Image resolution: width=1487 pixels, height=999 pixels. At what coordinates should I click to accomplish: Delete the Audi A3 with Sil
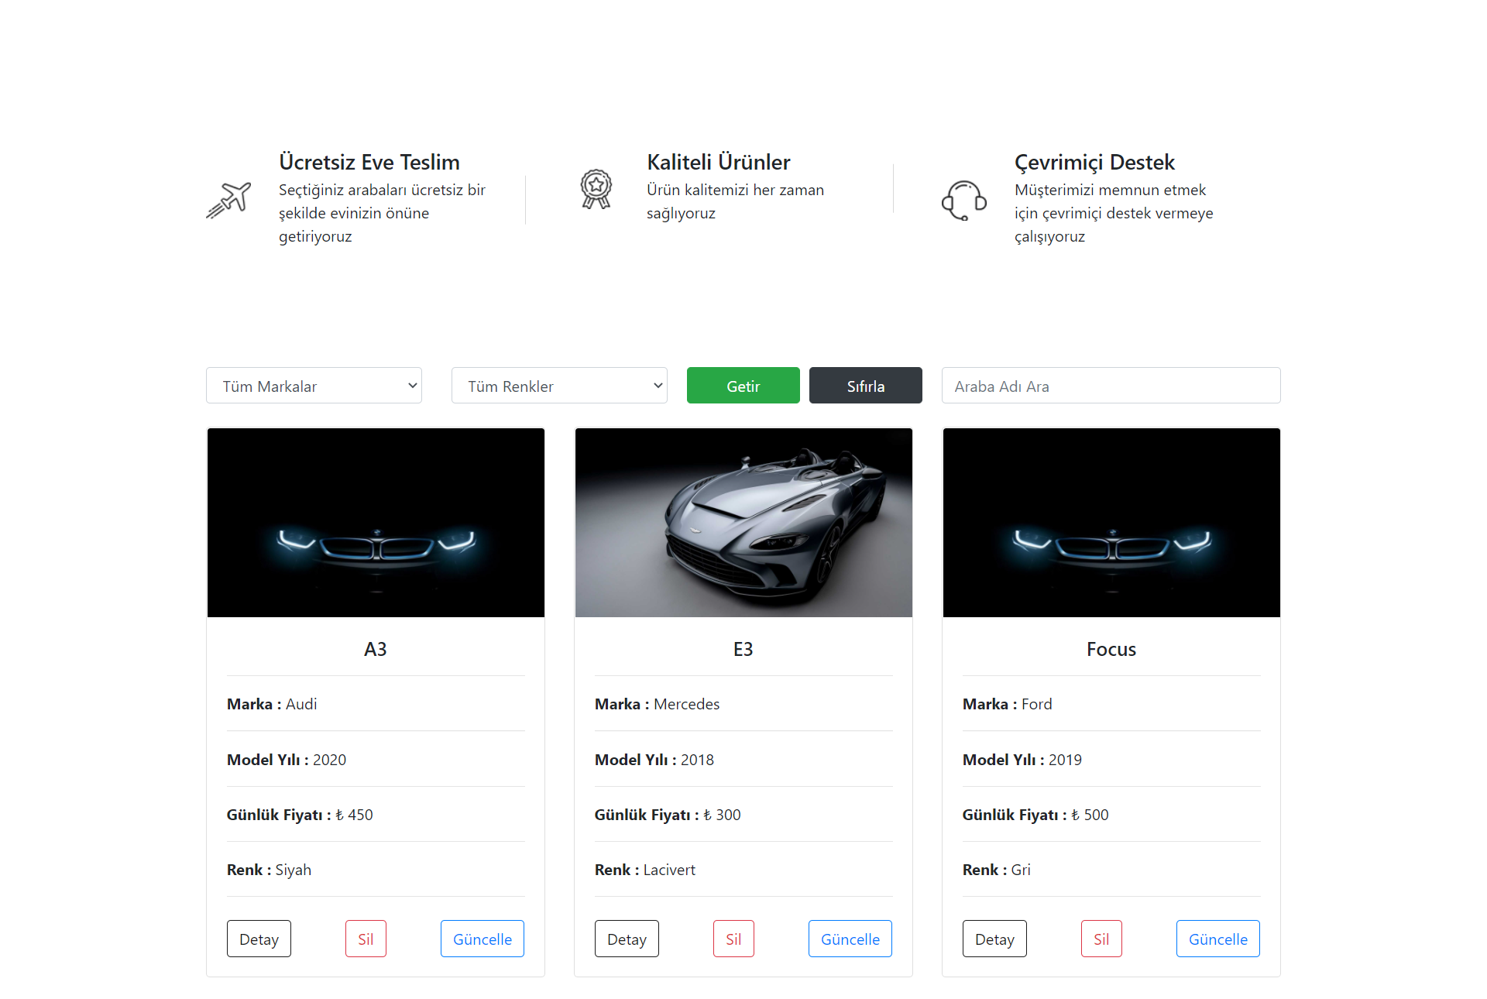[x=366, y=939]
